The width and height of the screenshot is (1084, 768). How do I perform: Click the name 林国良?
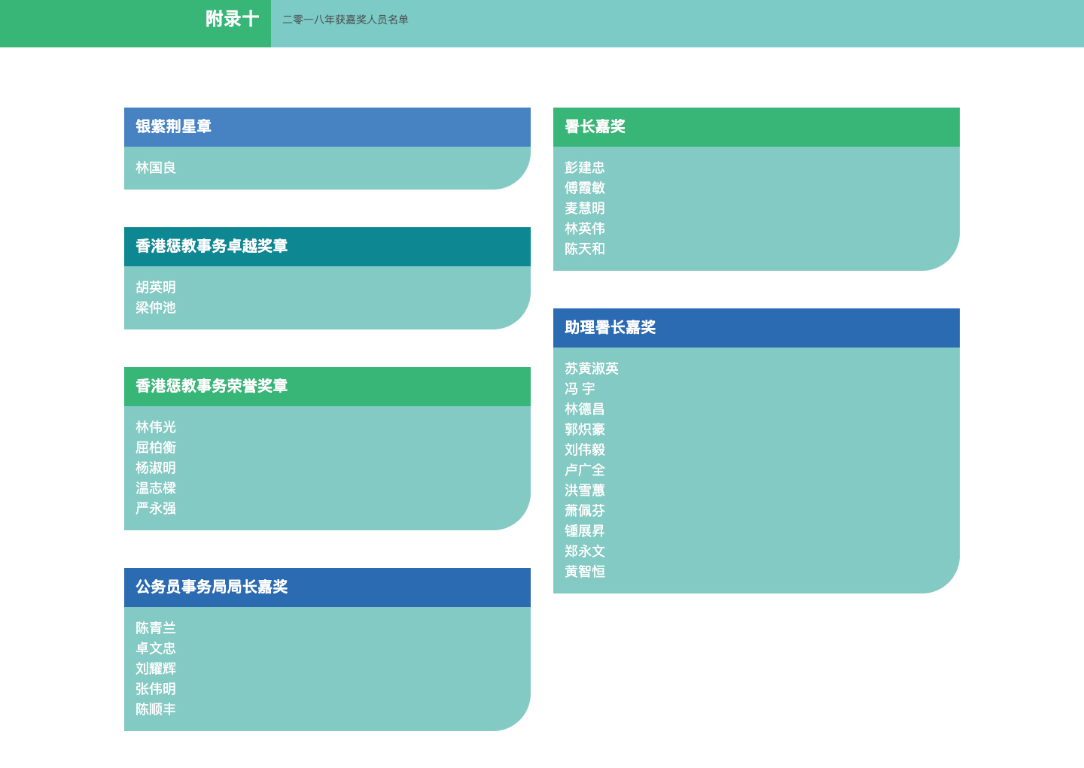point(156,168)
